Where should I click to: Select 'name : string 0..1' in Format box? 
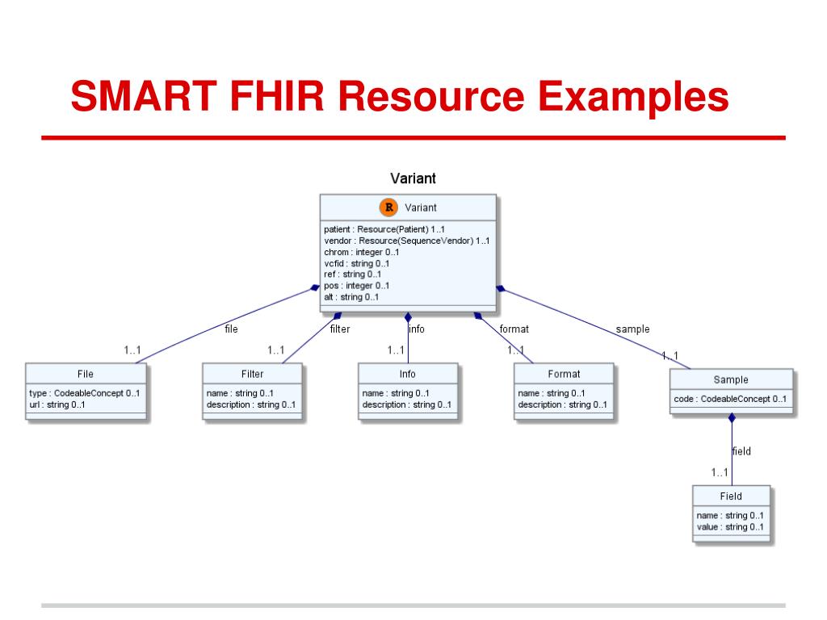(x=551, y=393)
